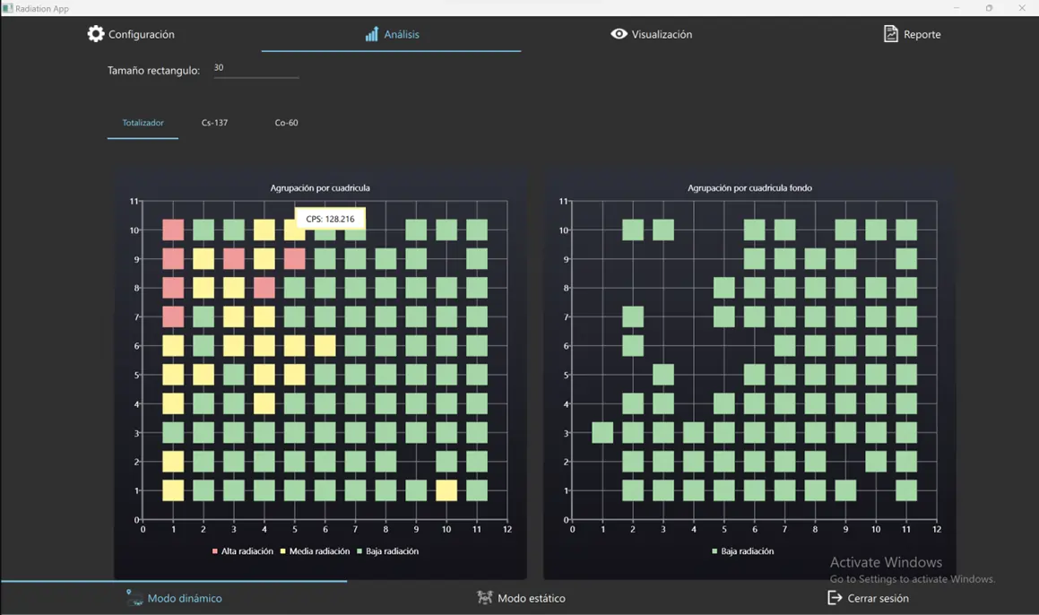Click the Radiation App window icon

tap(7, 7)
